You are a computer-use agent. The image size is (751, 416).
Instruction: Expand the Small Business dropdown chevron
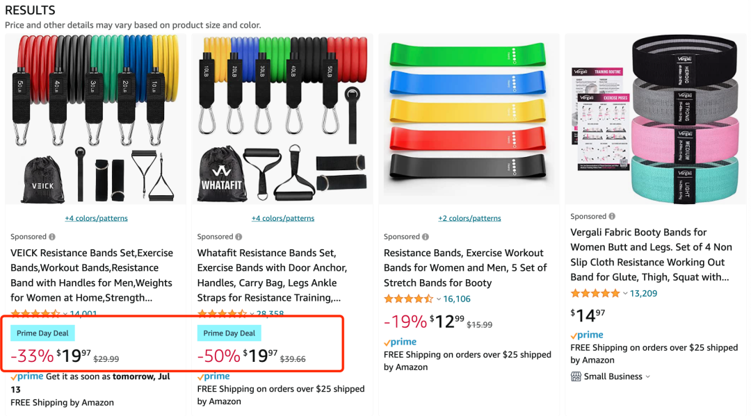click(x=648, y=377)
